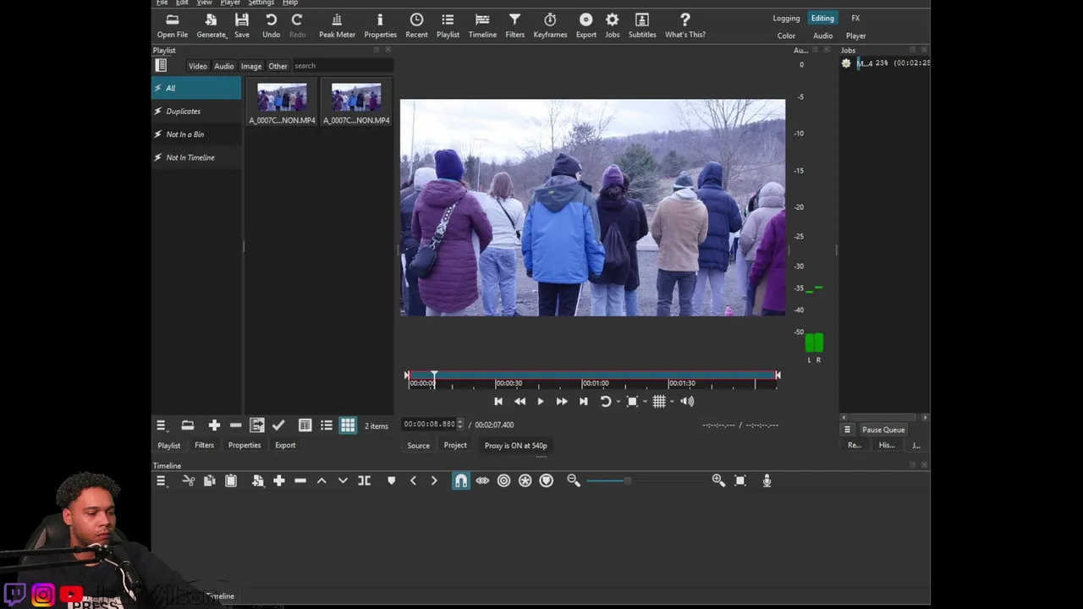The height and width of the screenshot is (609, 1083).
Task: Click the timeline Paste icon
Action: [x=231, y=480]
